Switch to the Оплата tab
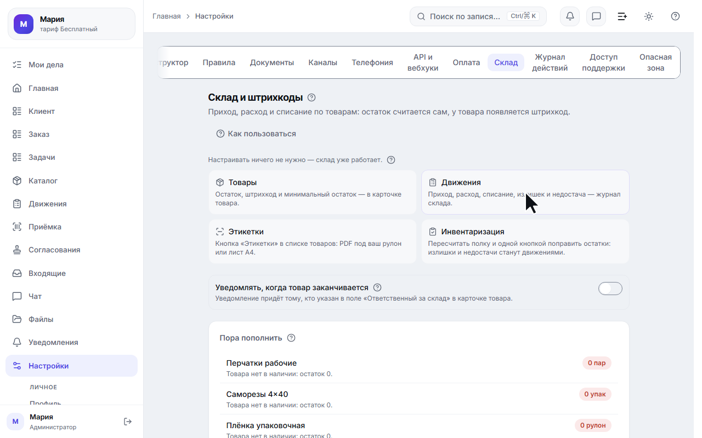The width and height of the screenshot is (702, 438). 466,62
